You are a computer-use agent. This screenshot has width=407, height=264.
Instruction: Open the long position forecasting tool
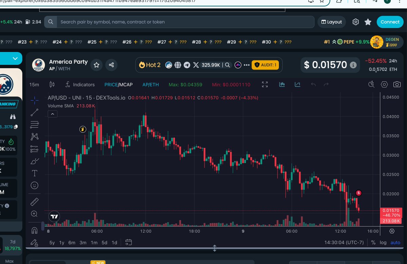35,149
